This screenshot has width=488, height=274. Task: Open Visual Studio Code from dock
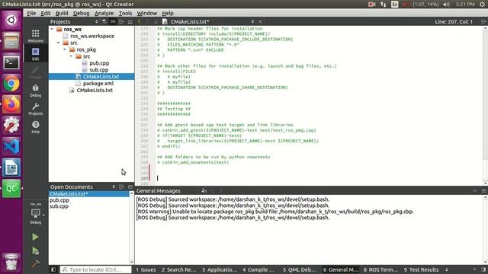11,146
